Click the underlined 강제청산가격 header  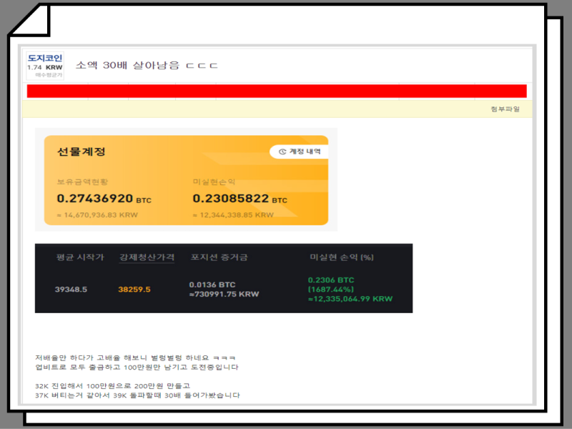point(147,257)
